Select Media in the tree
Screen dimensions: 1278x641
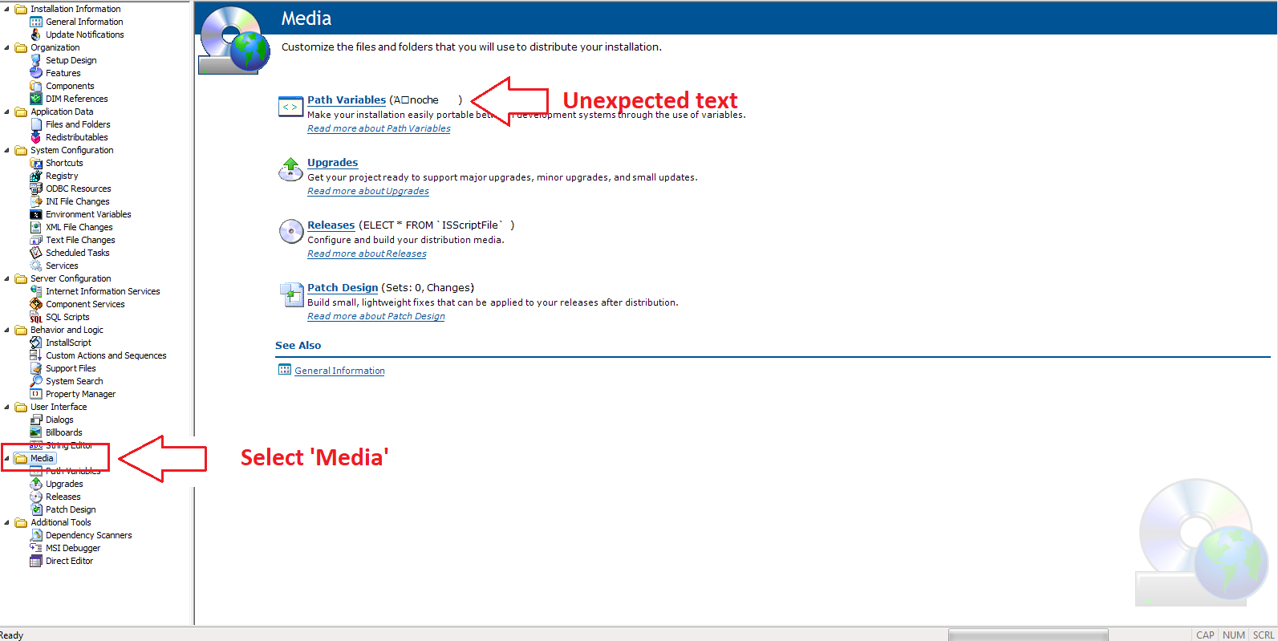coord(42,458)
